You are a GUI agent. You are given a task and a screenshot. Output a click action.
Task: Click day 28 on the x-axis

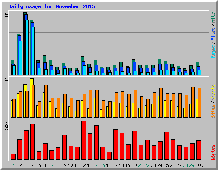pyautogui.click(x=185, y=165)
